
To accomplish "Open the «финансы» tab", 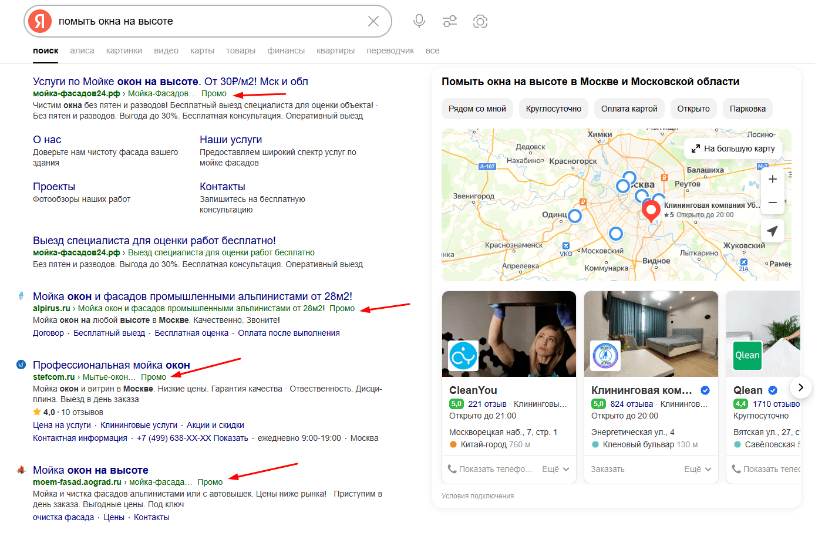I will [x=286, y=50].
